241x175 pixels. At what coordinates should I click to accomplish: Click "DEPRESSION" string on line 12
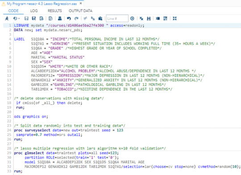coord(70,76)
